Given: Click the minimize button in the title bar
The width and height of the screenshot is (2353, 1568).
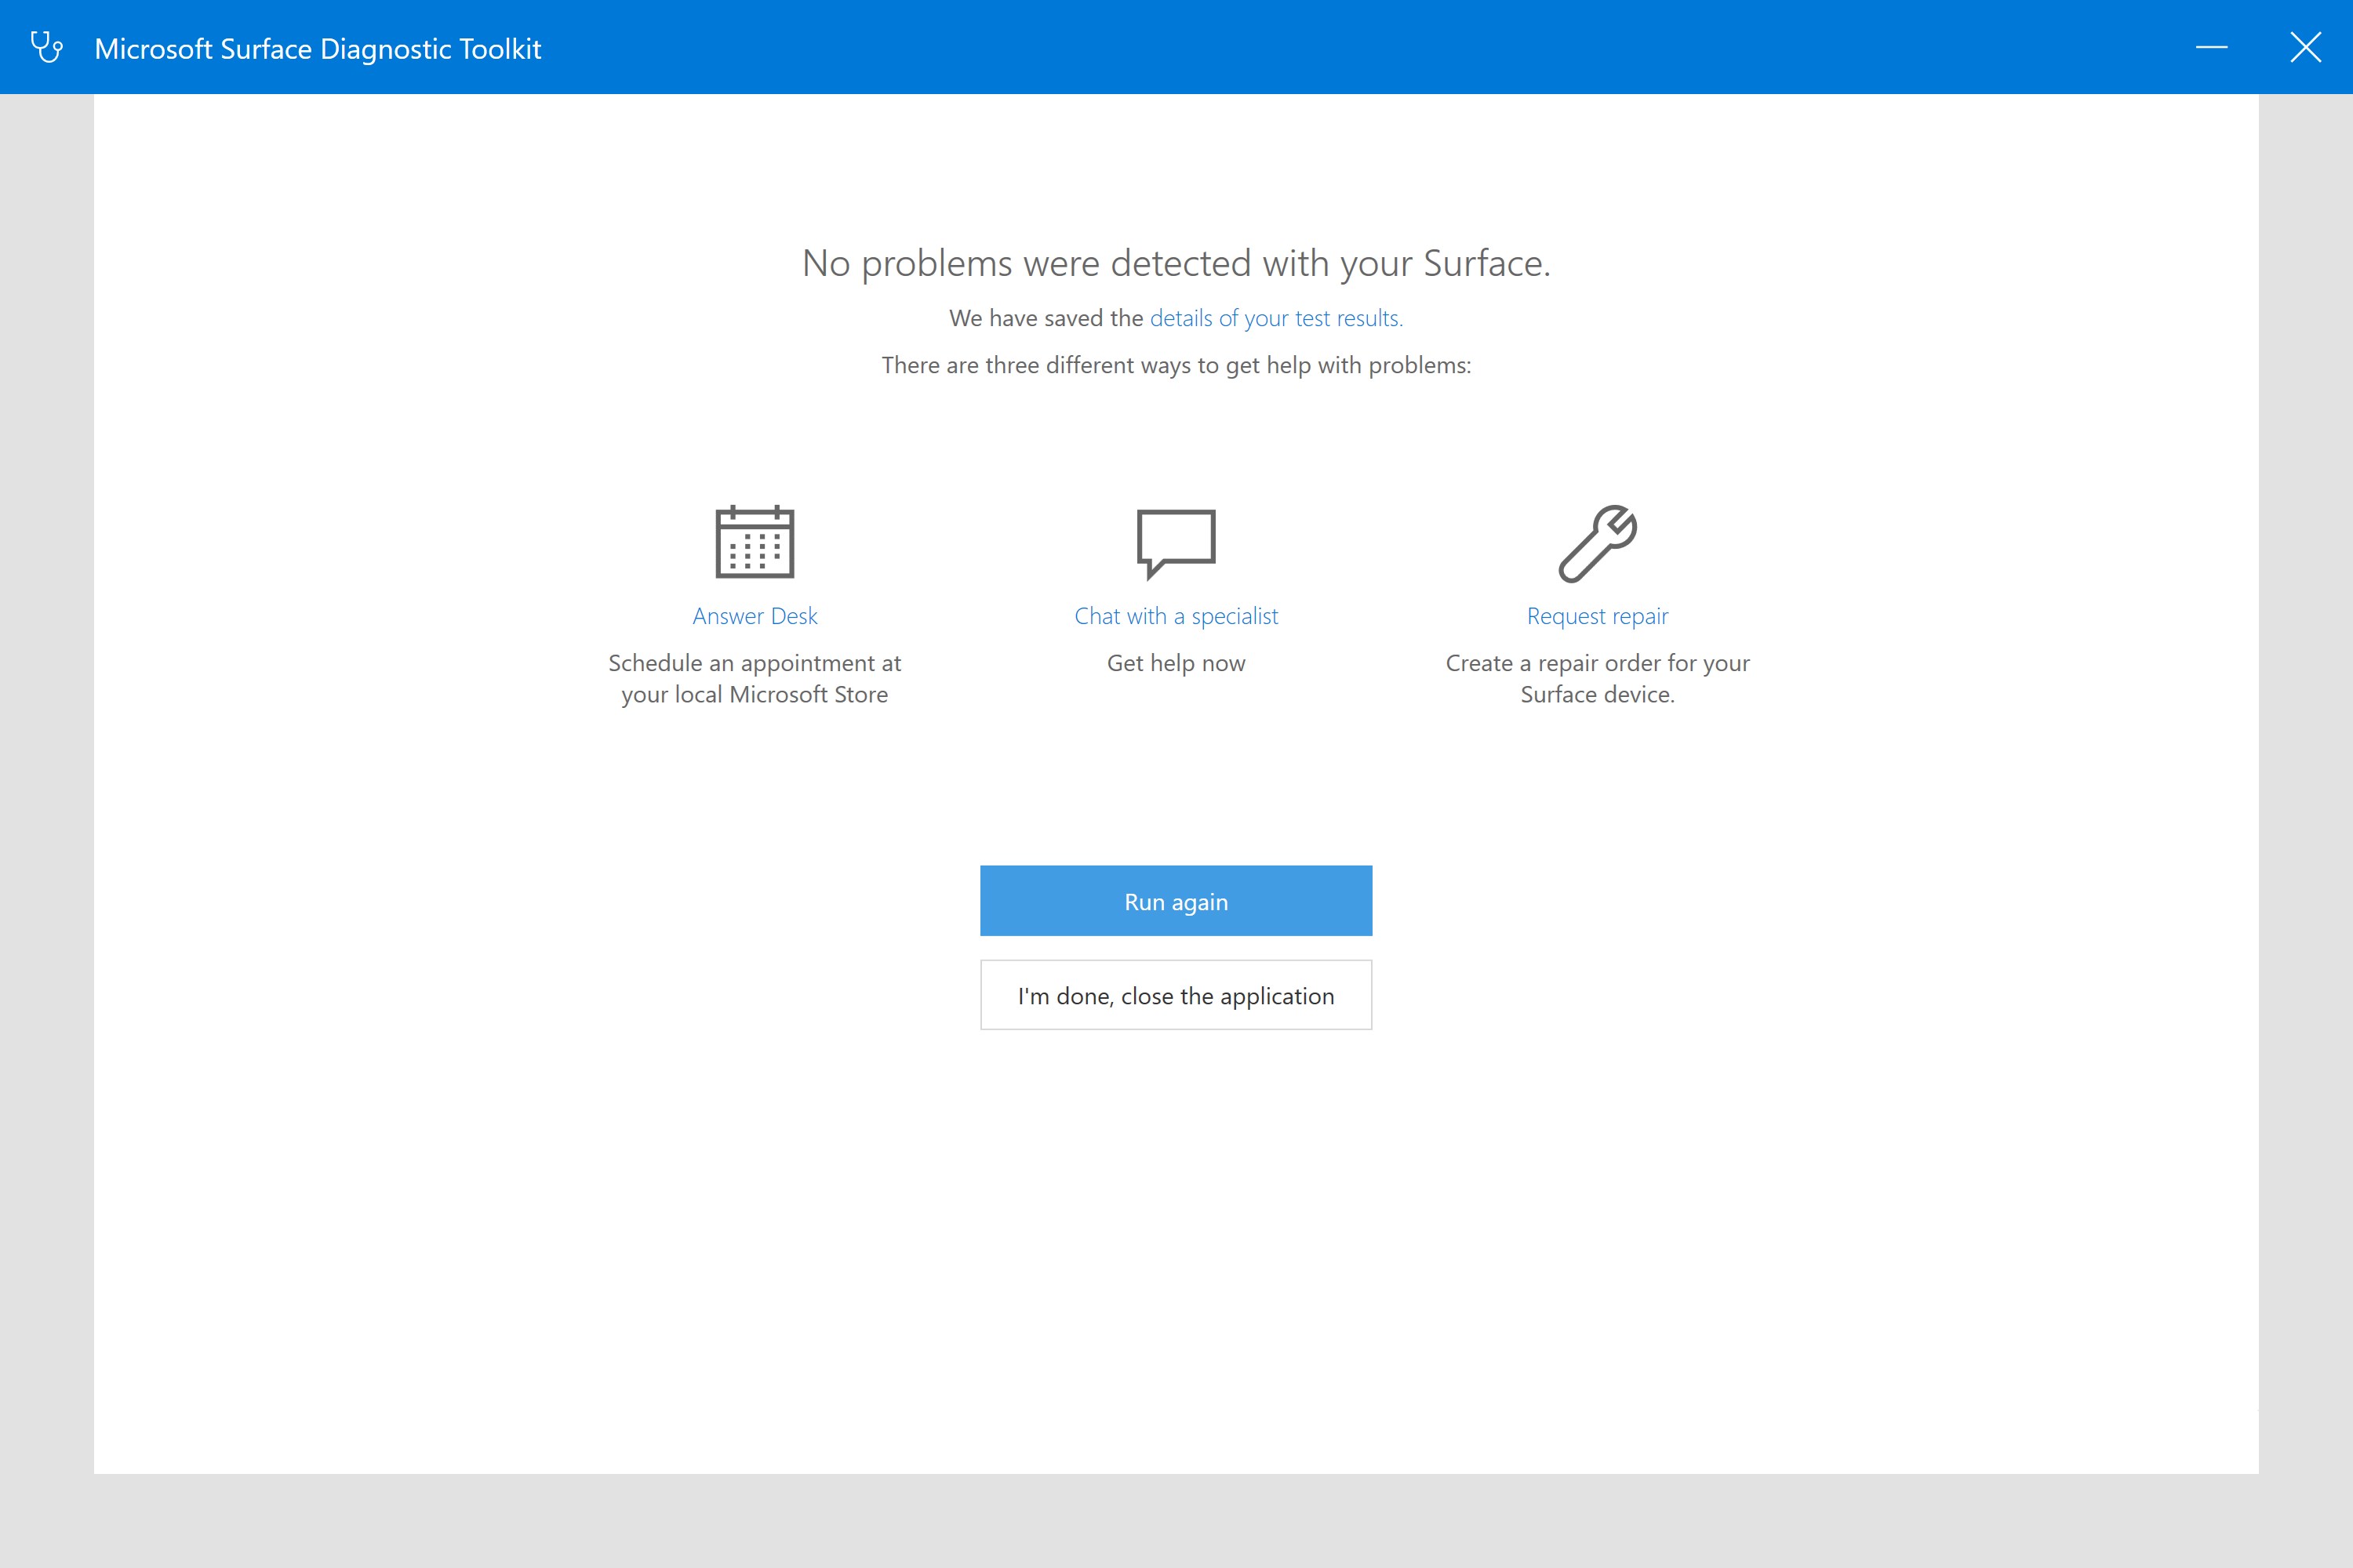Looking at the screenshot, I should coord(2212,46).
